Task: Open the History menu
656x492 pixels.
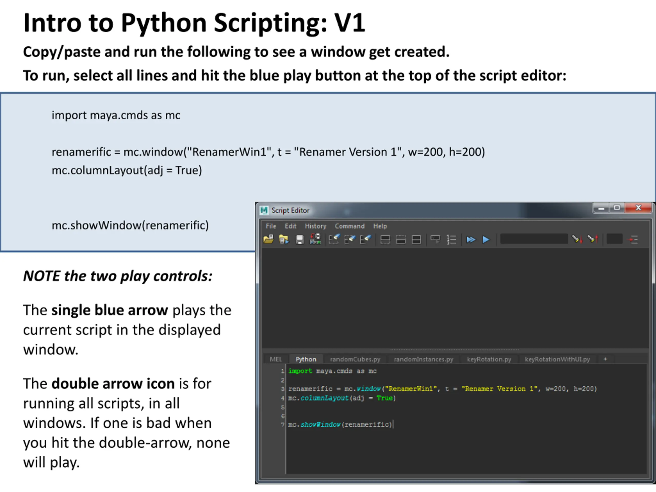Action: tap(315, 226)
